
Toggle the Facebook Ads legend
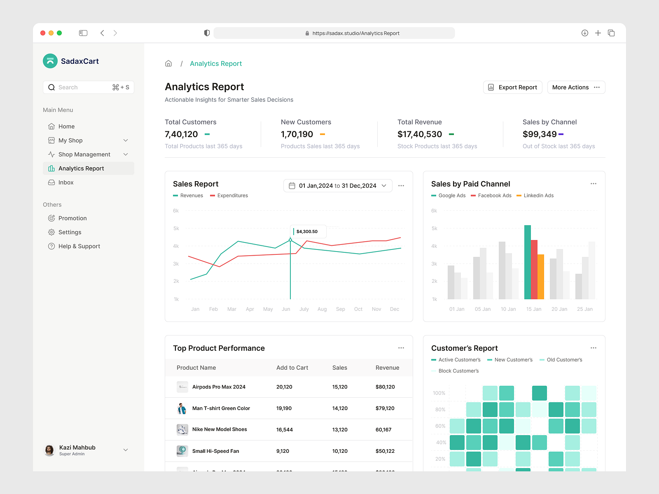491,196
